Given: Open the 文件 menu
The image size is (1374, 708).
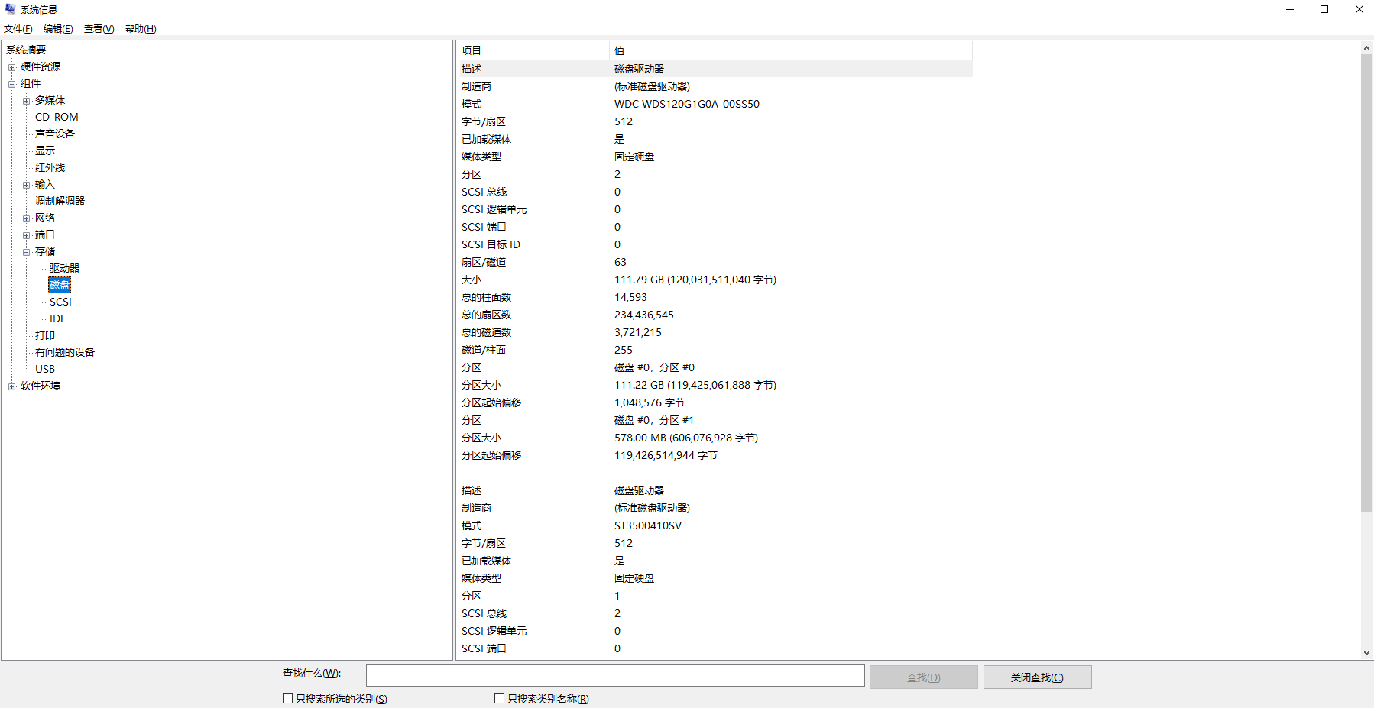Looking at the screenshot, I should point(19,28).
